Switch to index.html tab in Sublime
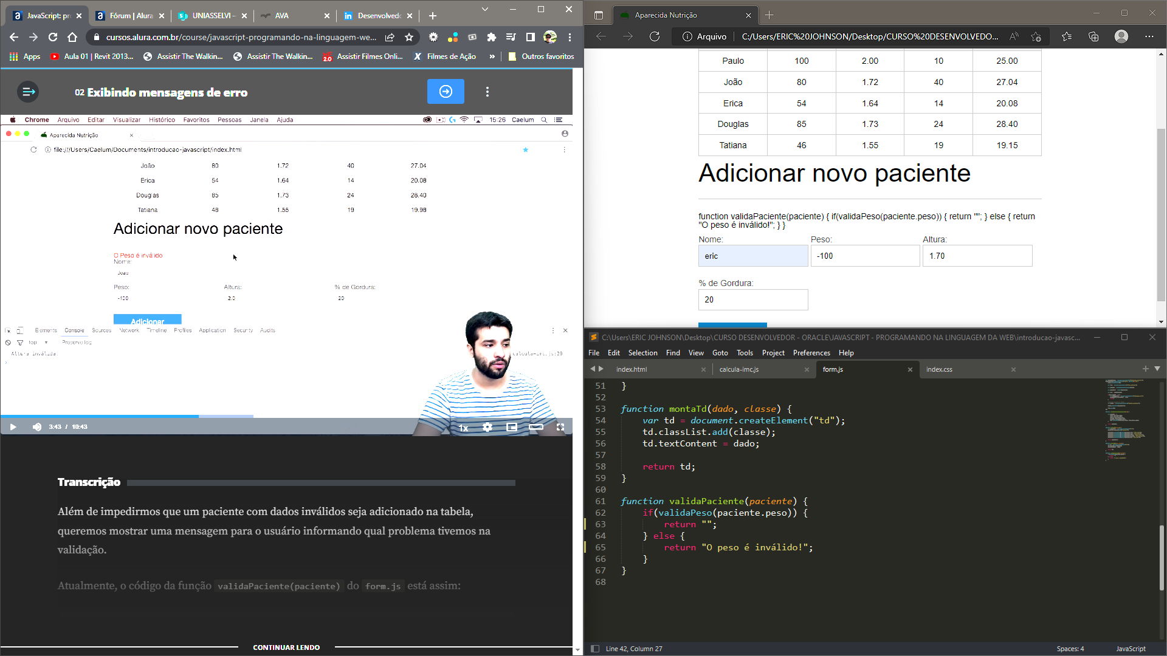This screenshot has width=1167, height=656. pos(631,369)
